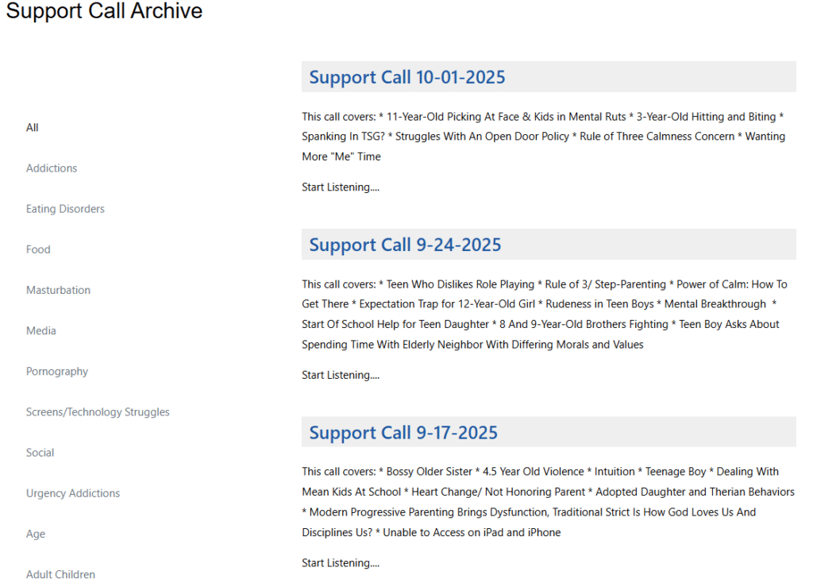Select the Urgency Addictions filter
Image resolution: width=813 pixels, height=579 pixels.
(72, 492)
